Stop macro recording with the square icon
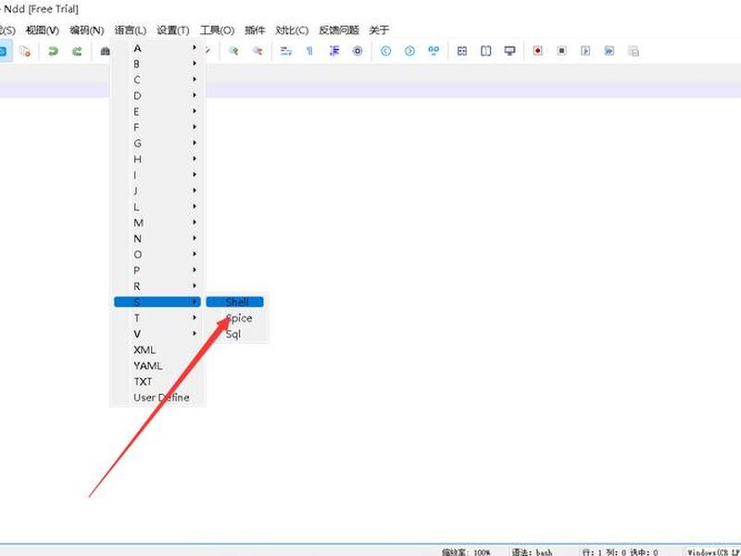Screen dimensions: 741x556 561,51
